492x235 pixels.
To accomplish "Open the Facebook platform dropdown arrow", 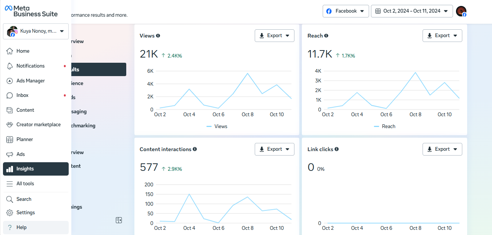I will (x=362, y=11).
